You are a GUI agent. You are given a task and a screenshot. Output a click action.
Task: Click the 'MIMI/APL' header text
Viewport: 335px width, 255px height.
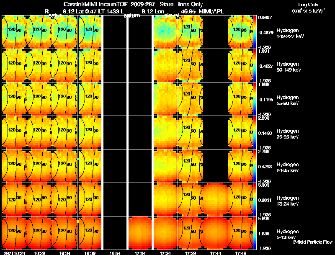coord(211,12)
